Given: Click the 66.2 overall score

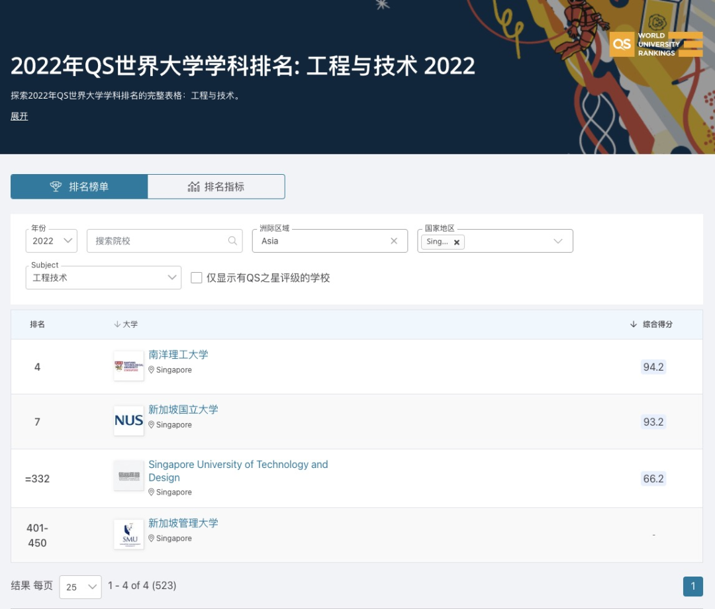Looking at the screenshot, I should pyautogui.click(x=653, y=479).
